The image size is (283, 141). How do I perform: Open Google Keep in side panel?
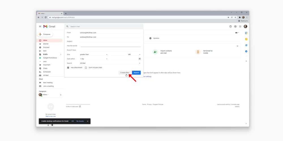pyautogui.click(x=246, y=39)
